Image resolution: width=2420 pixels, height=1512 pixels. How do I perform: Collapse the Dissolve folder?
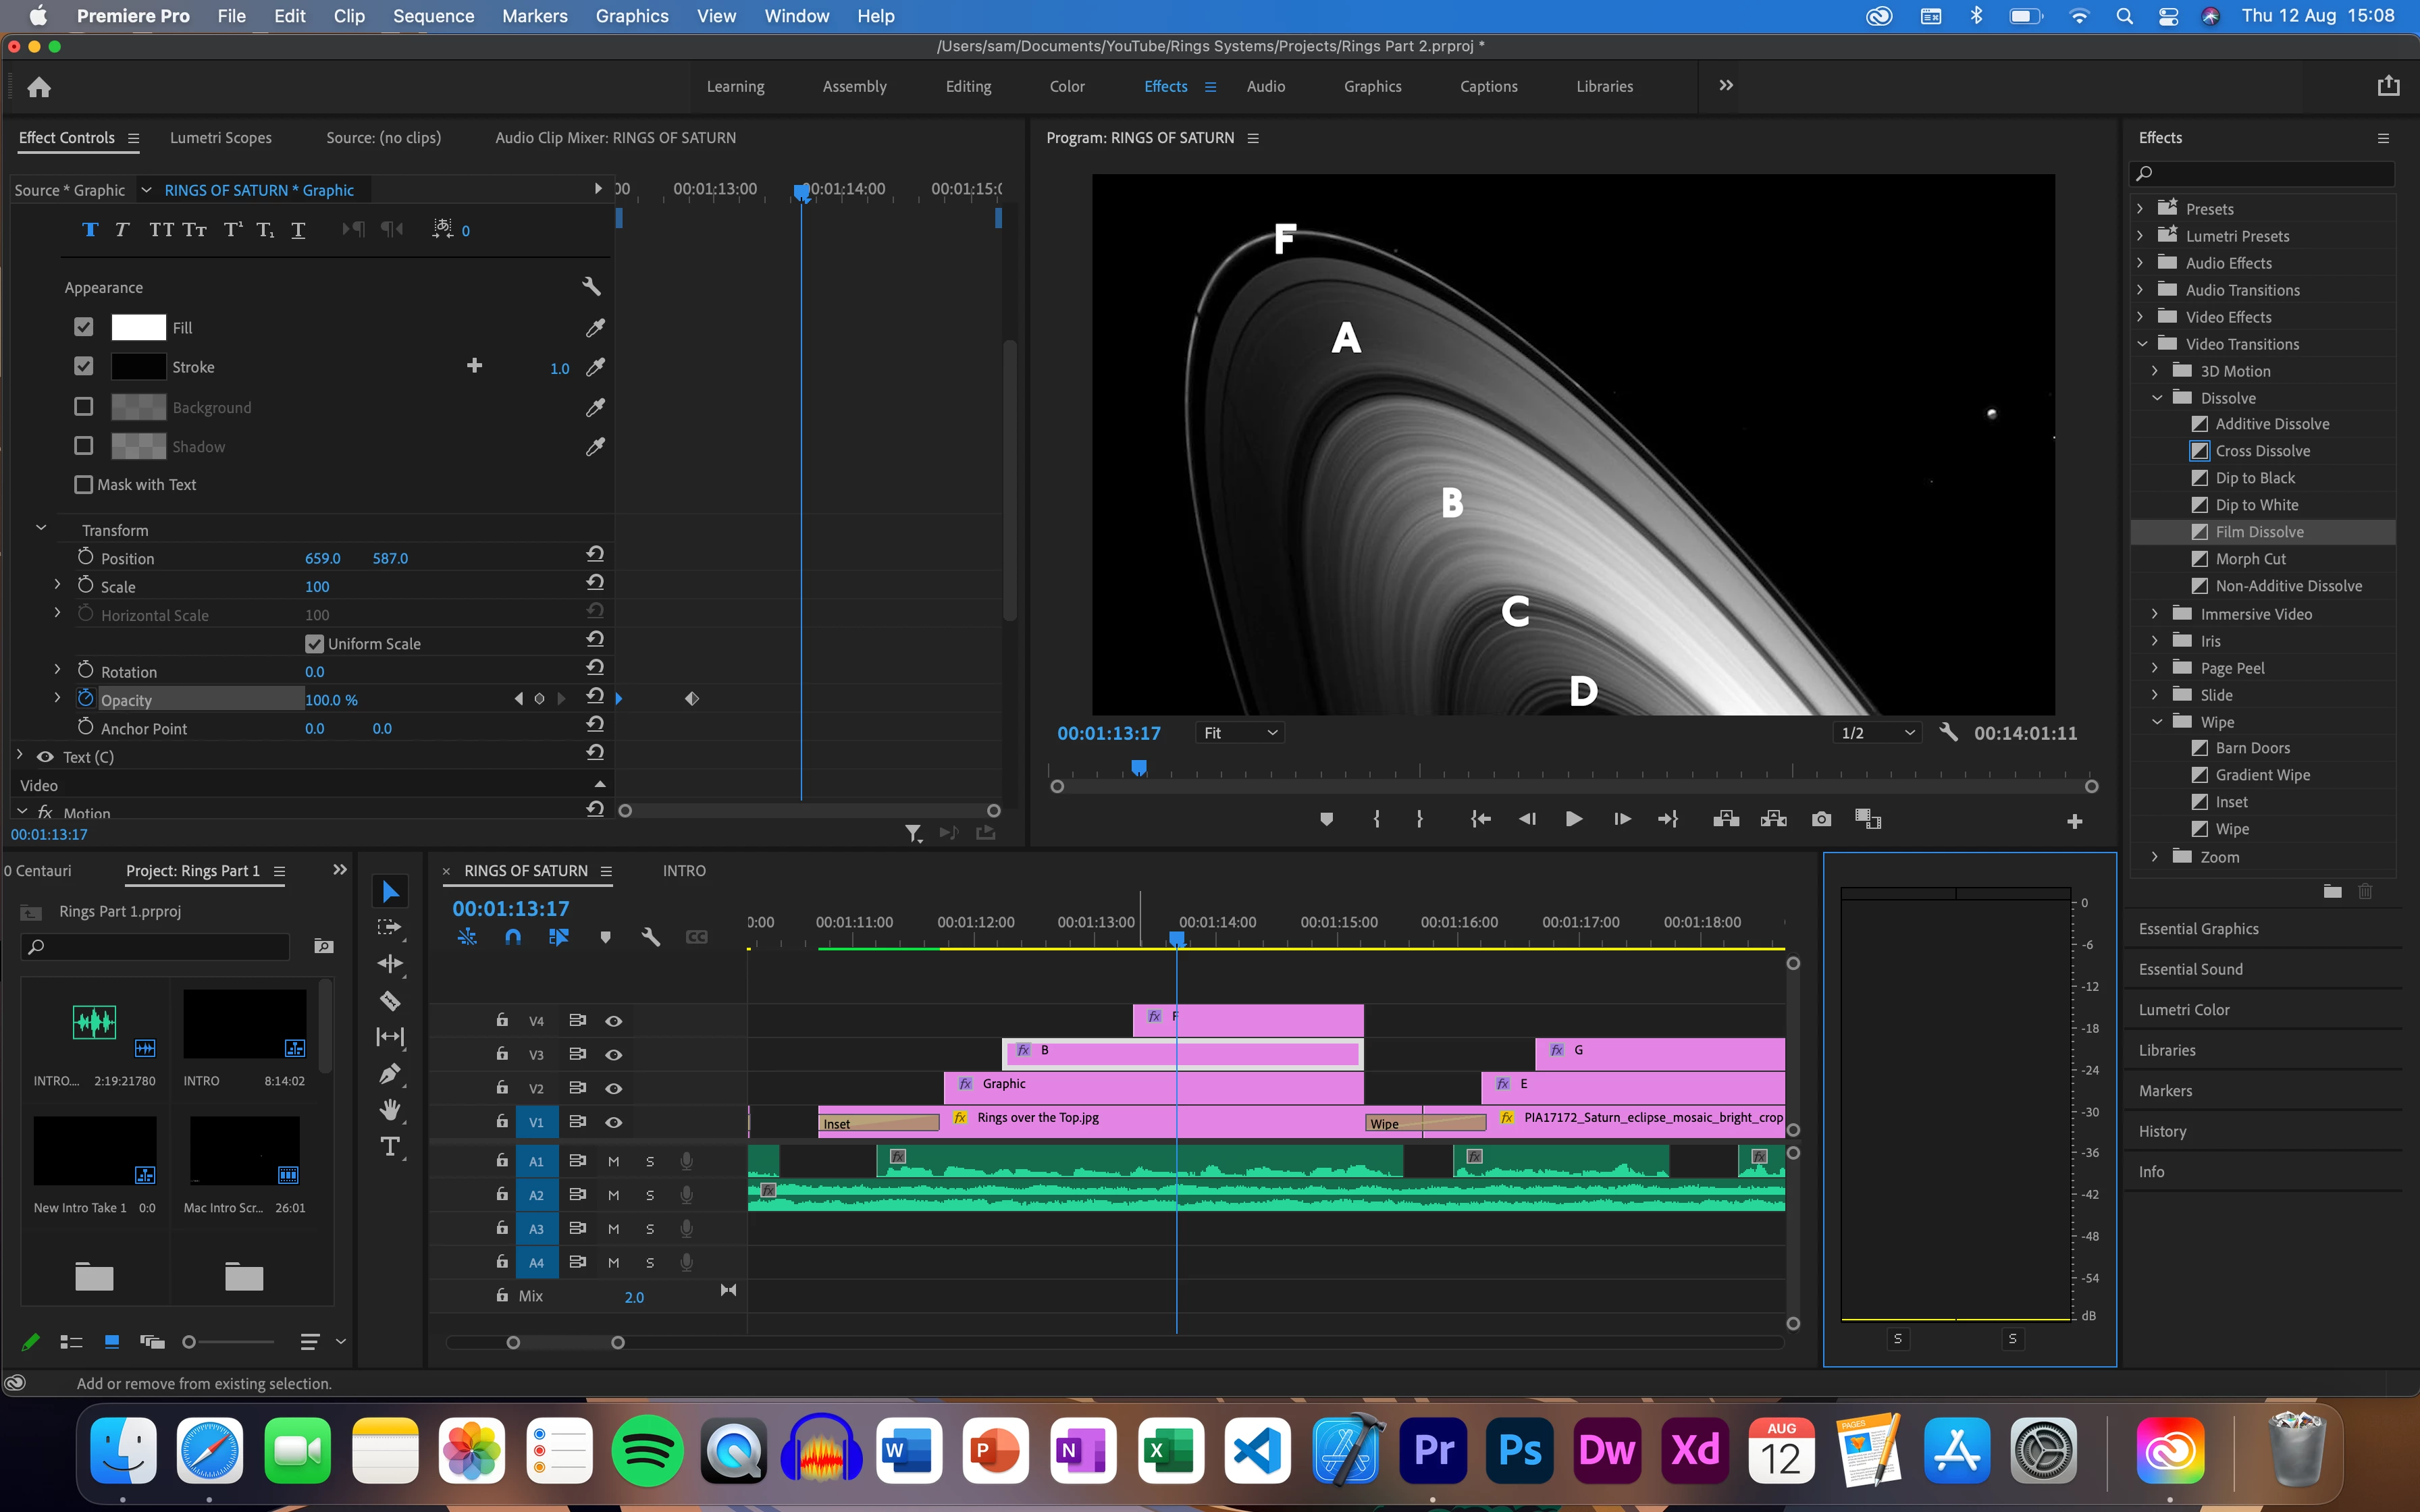point(2157,398)
